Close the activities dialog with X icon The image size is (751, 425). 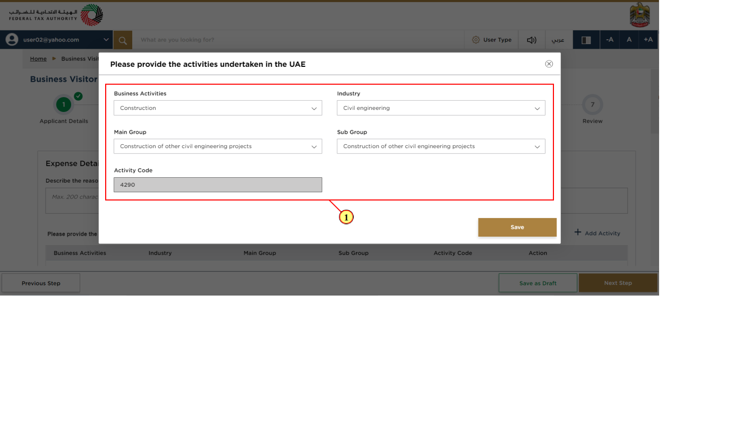pyautogui.click(x=549, y=64)
